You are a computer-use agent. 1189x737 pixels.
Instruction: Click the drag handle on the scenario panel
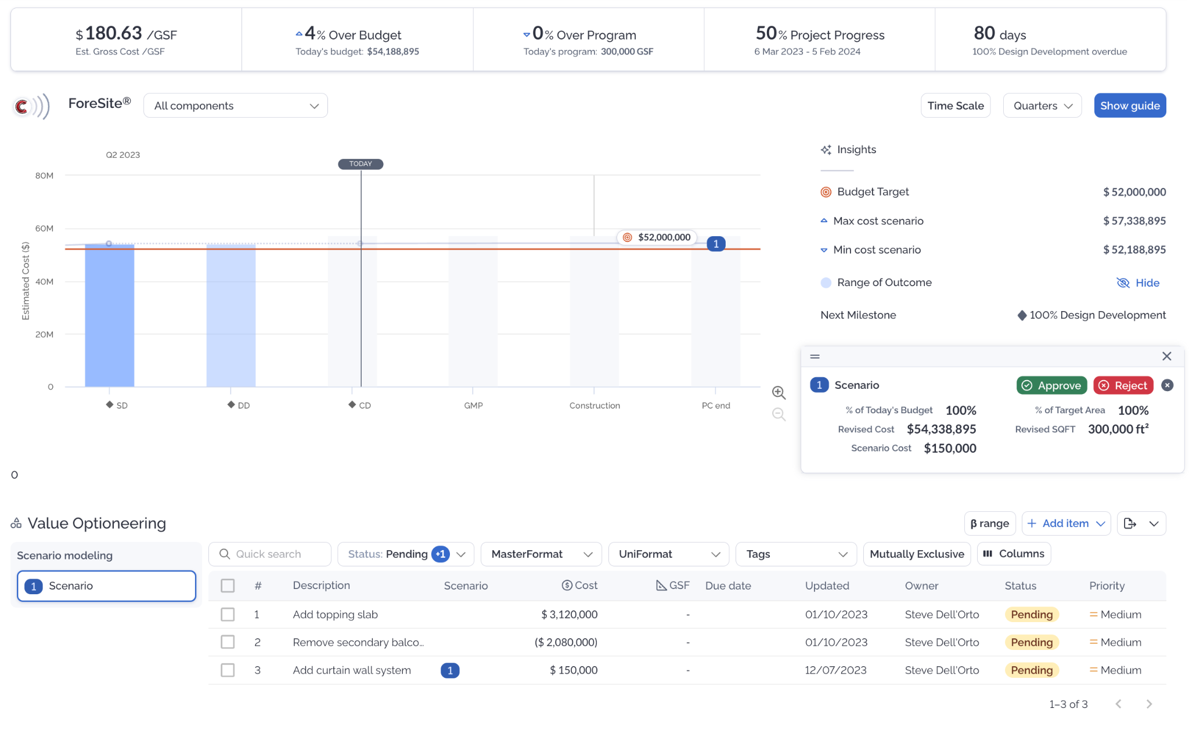tap(815, 356)
